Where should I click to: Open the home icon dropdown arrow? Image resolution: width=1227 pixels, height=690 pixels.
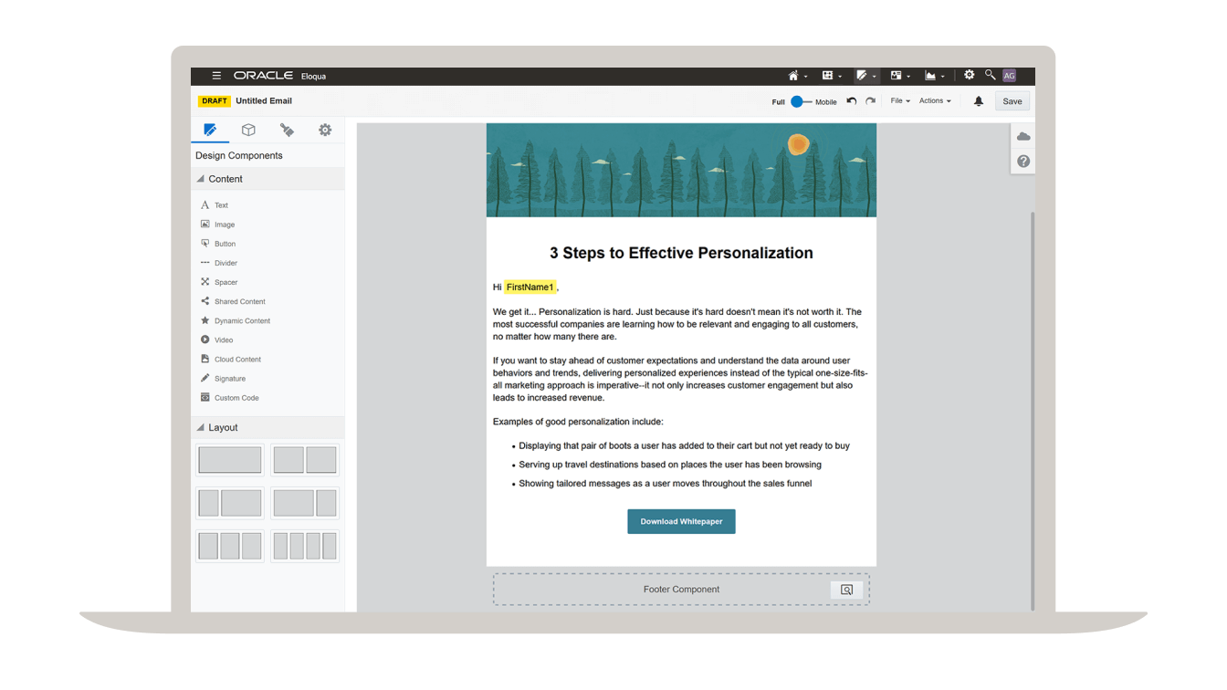point(805,75)
